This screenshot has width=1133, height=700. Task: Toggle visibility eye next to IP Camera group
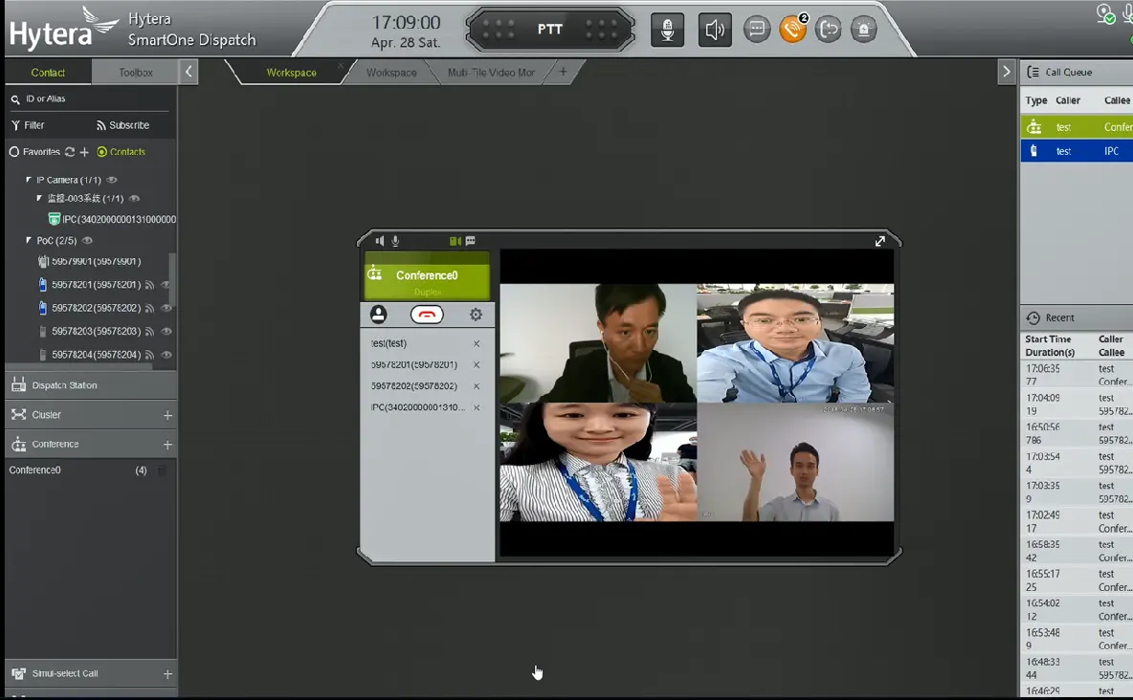coord(112,179)
